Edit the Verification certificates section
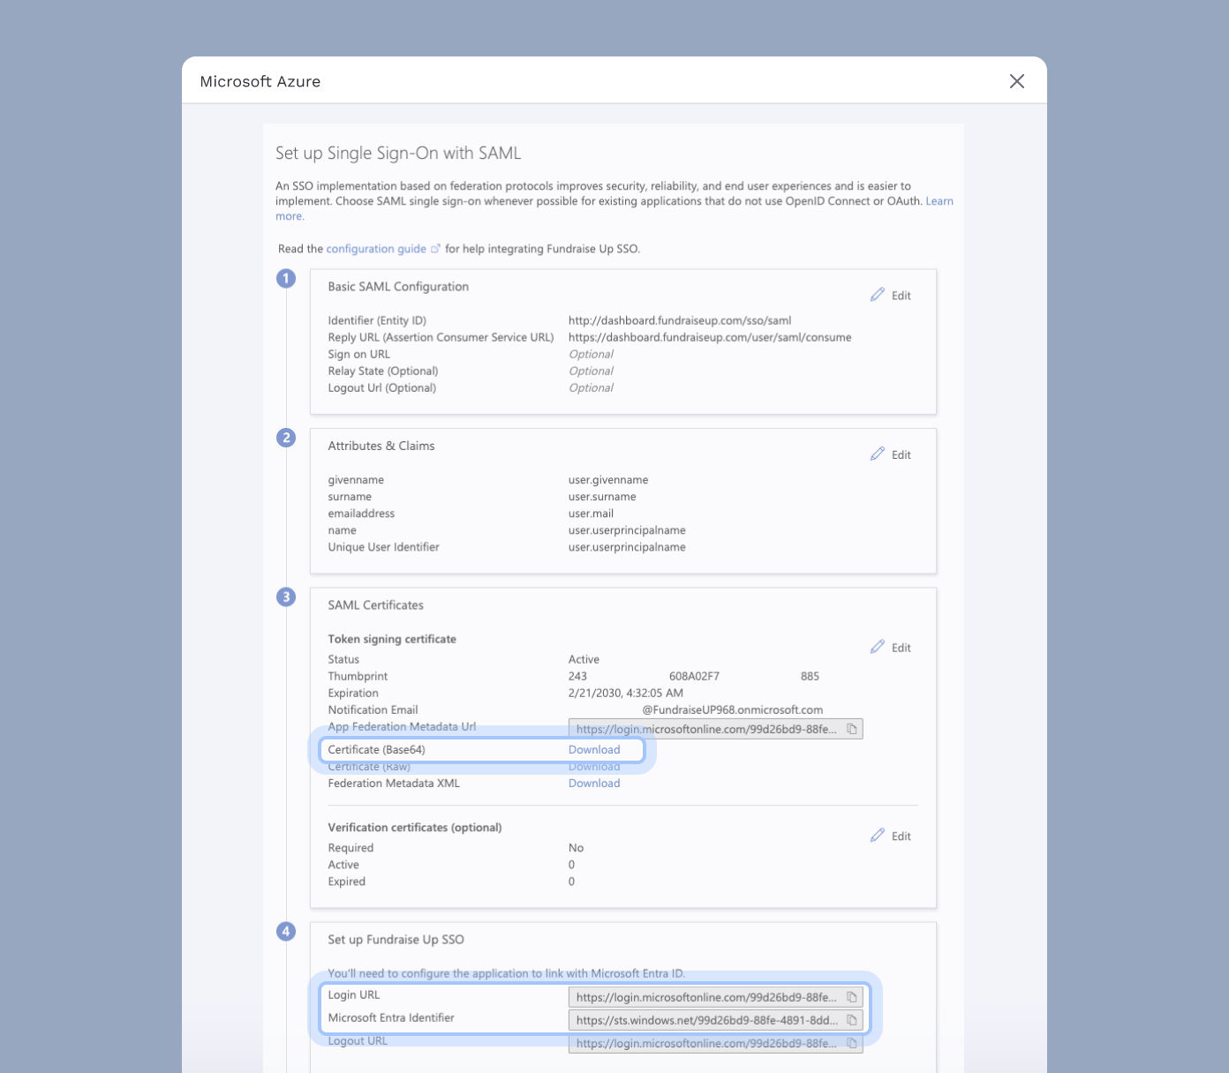Viewport: 1229px width, 1073px height. 890,837
